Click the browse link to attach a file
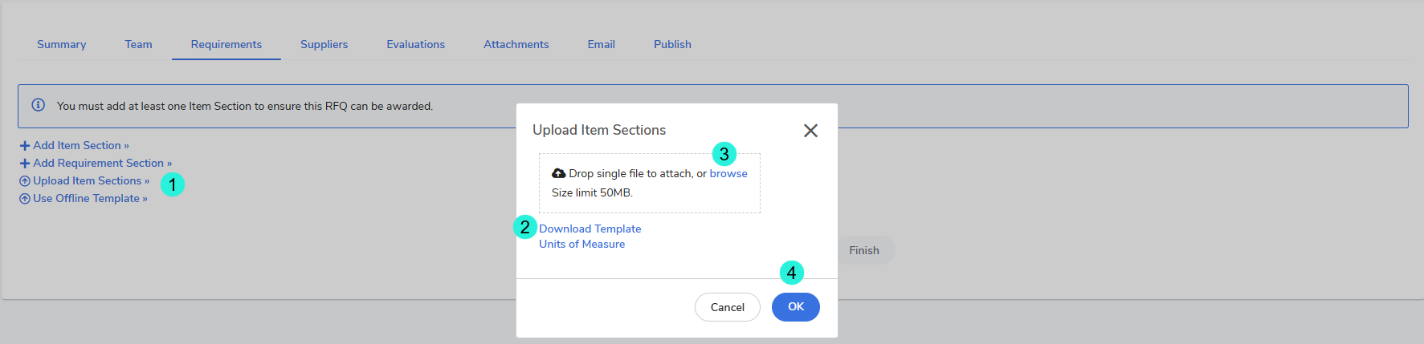 728,174
